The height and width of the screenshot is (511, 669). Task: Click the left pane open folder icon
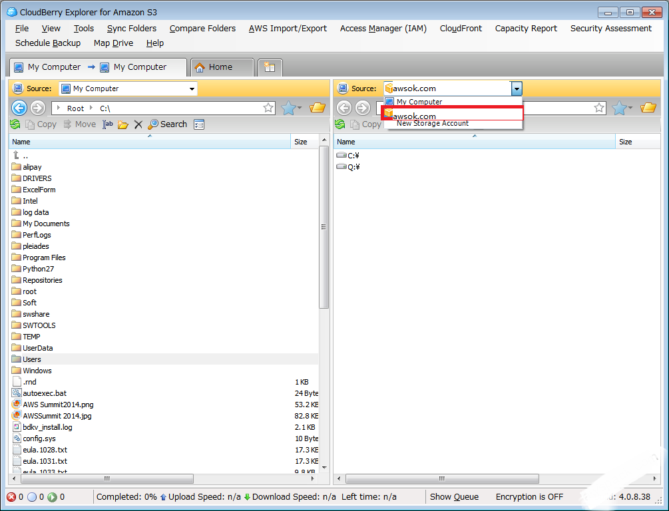[318, 108]
